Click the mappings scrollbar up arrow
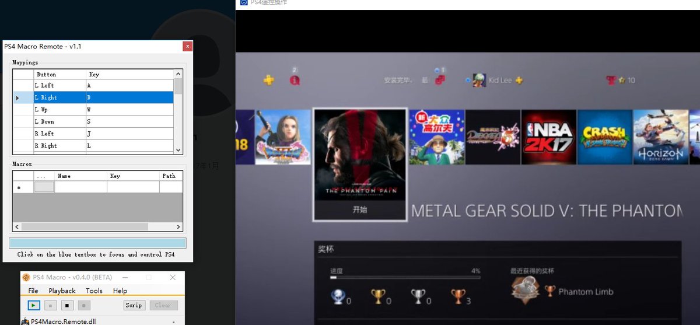The image size is (700, 325). [x=178, y=74]
